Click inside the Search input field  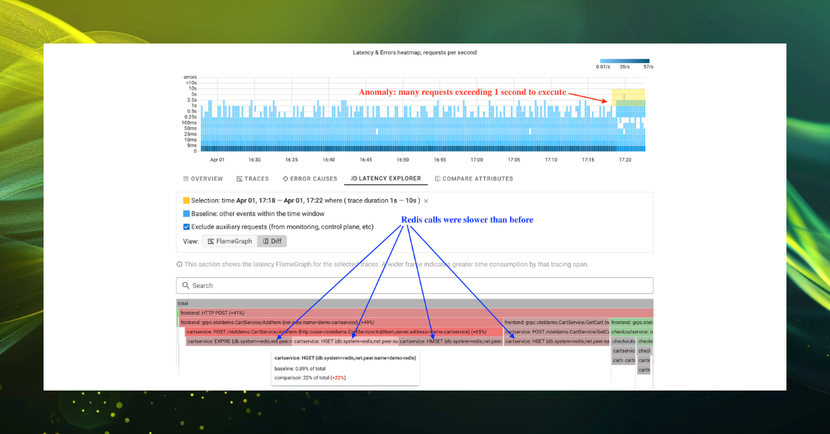tap(415, 285)
